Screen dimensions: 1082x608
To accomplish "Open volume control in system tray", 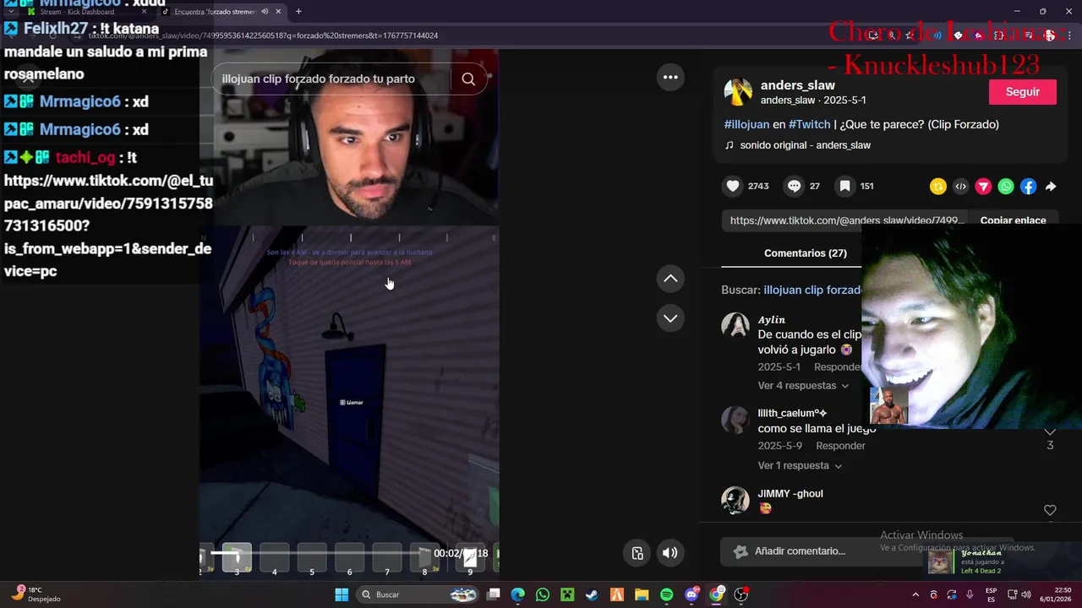I will (1025, 594).
